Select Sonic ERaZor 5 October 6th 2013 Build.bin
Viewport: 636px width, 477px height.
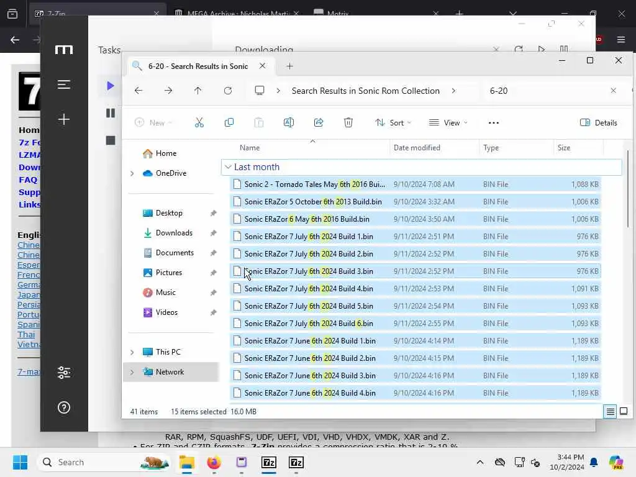tap(416, 202)
